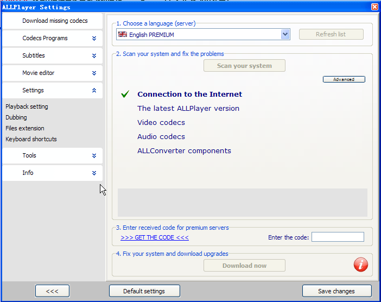The image size is (381, 302).
Task: Close the ALLPlayer Settings window
Action: tap(374, 7)
